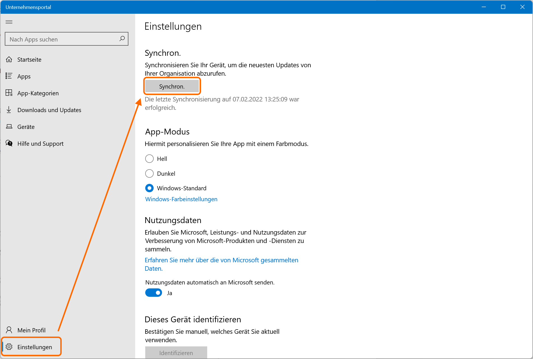Click the search magnifier icon

tap(122, 39)
